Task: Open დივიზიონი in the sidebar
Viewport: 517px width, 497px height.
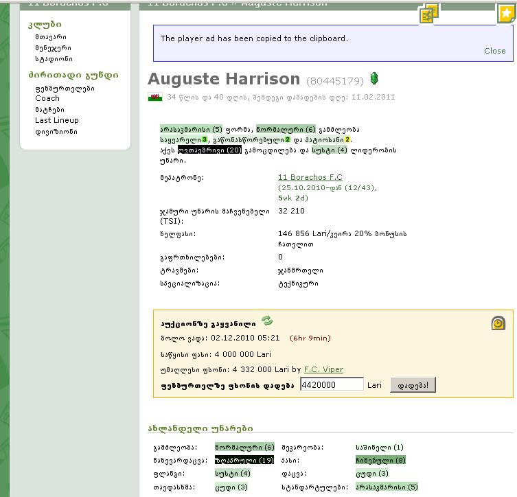Action: pos(56,132)
